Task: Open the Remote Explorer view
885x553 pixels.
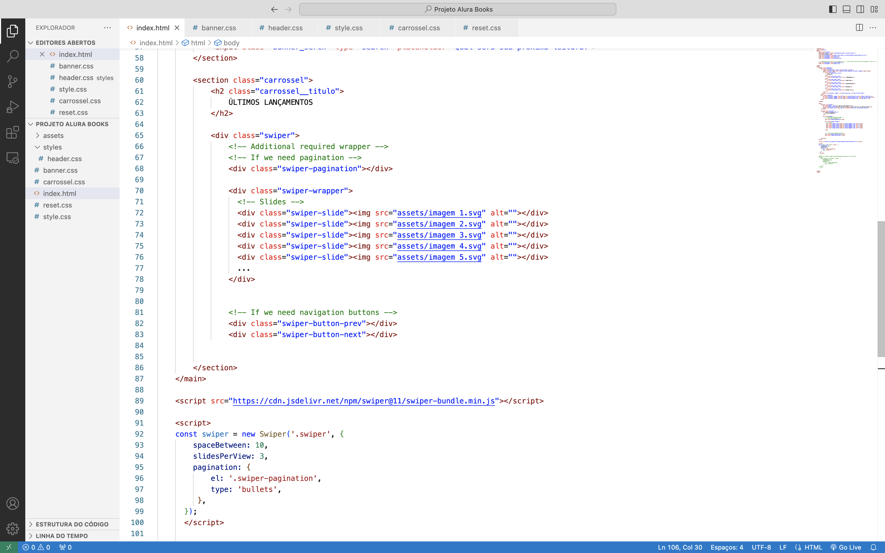Action: click(12, 158)
